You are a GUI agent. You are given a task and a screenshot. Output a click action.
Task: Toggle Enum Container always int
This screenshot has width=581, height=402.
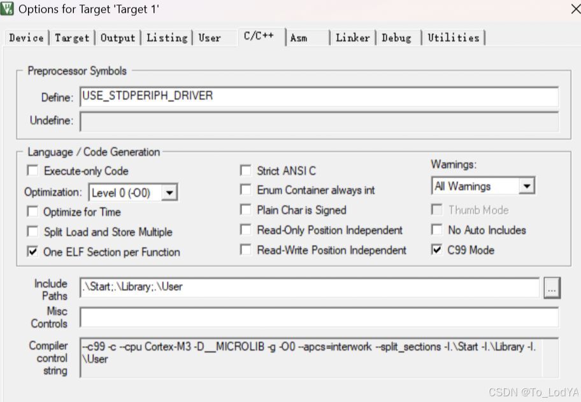[x=246, y=190]
